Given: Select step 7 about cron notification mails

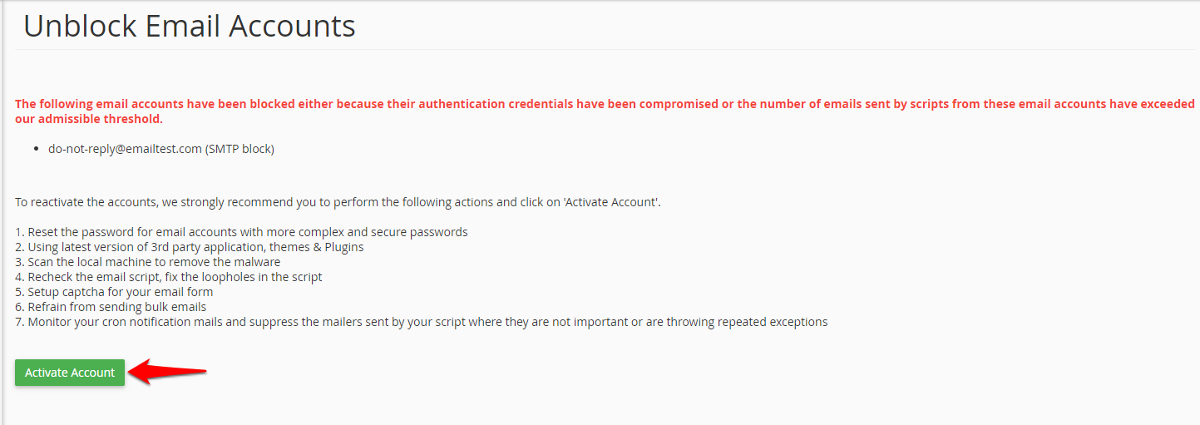Looking at the screenshot, I should click(421, 322).
